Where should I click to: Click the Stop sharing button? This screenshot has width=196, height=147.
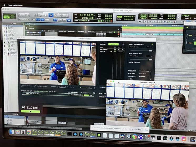coord(136,130)
